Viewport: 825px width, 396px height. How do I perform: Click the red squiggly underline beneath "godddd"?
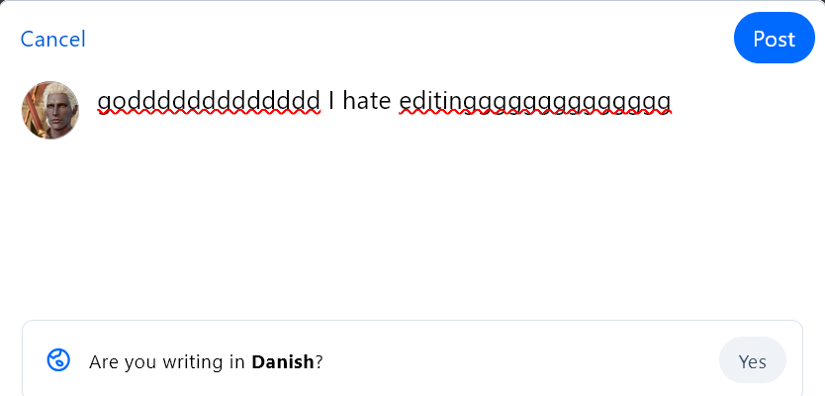[x=208, y=114]
